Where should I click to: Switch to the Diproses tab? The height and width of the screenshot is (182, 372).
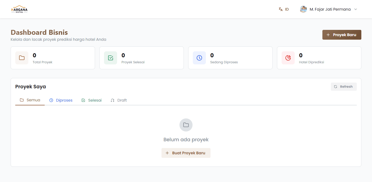tap(61, 100)
